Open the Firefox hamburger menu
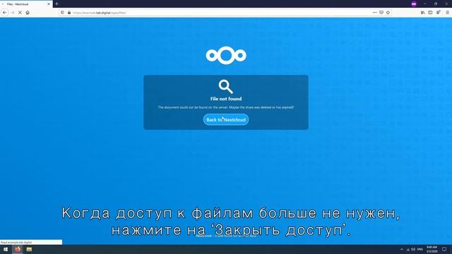 (x=447, y=13)
